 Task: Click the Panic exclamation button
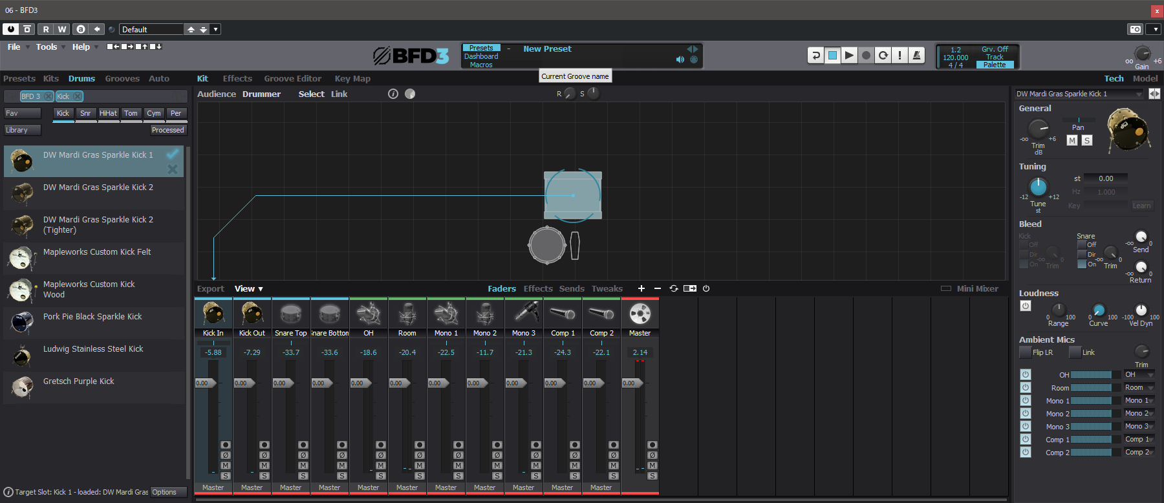[900, 56]
